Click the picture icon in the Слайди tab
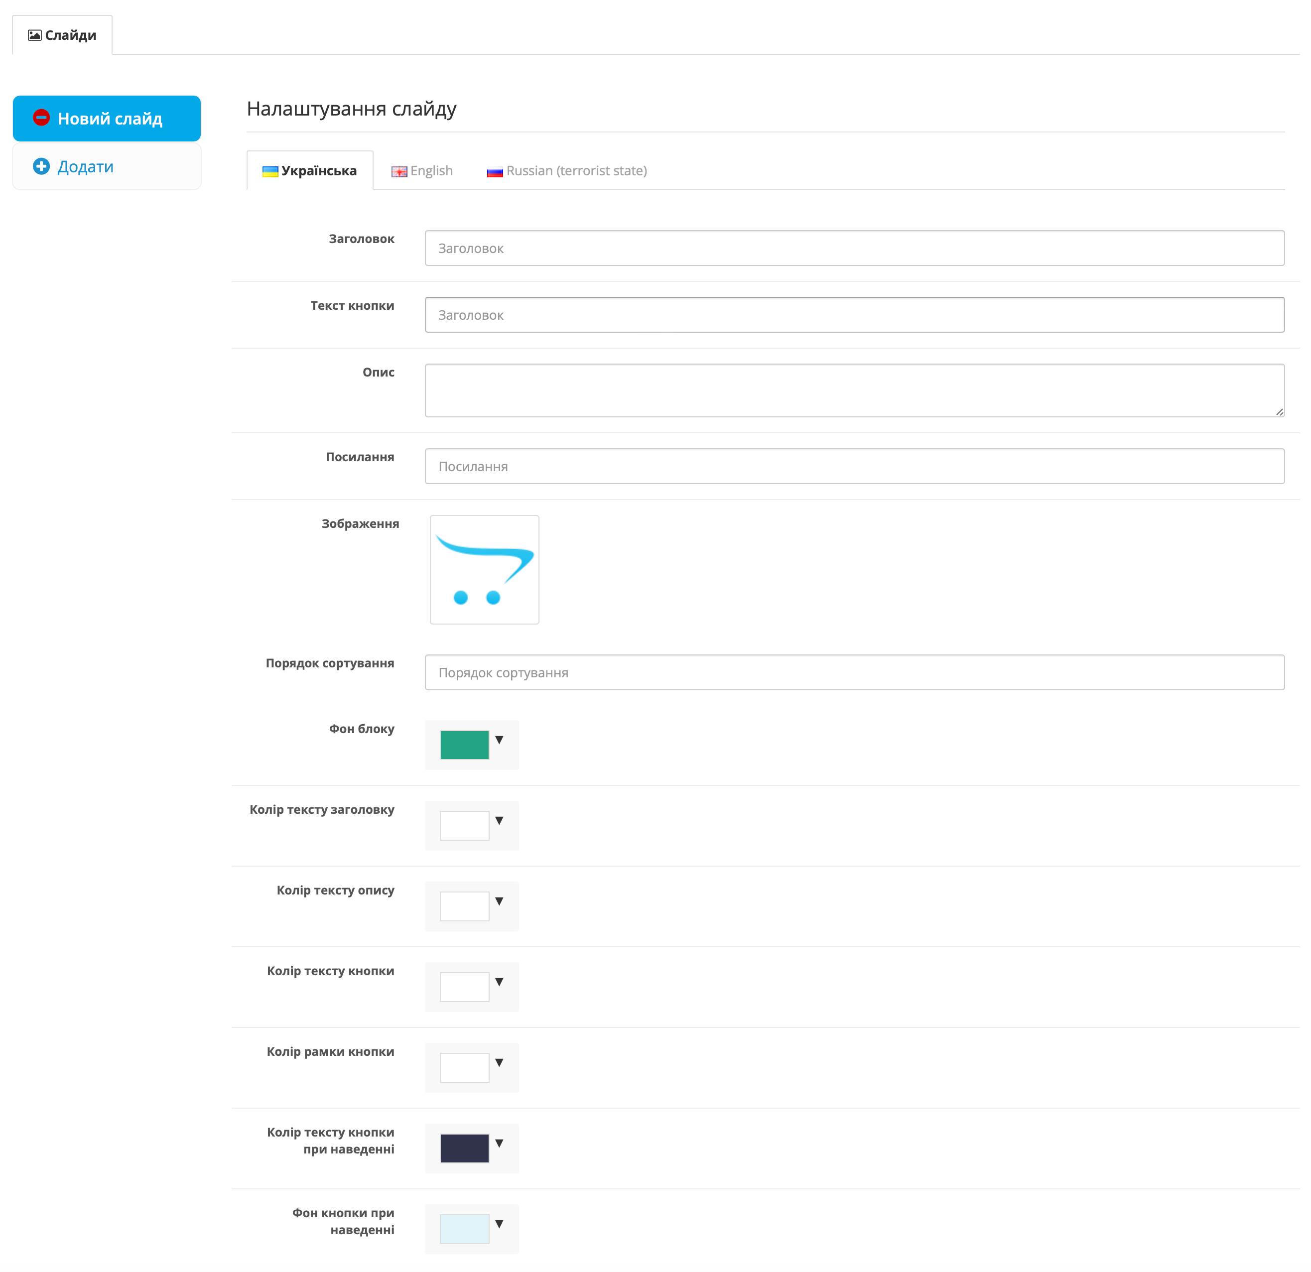This screenshot has width=1311, height=1272. pos(35,35)
